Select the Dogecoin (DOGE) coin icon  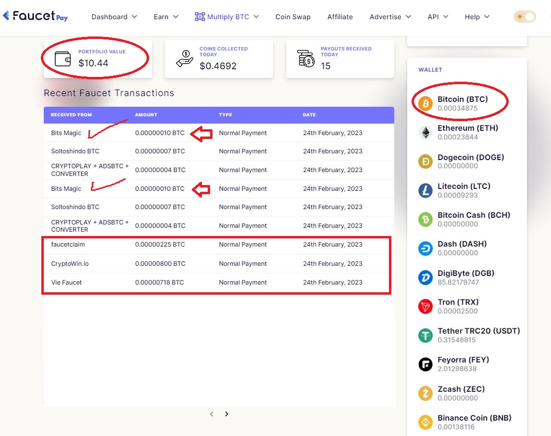pyautogui.click(x=425, y=161)
